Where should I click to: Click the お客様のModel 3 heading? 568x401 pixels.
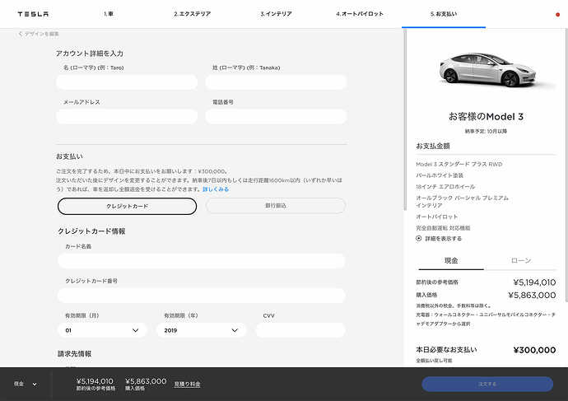point(486,117)
